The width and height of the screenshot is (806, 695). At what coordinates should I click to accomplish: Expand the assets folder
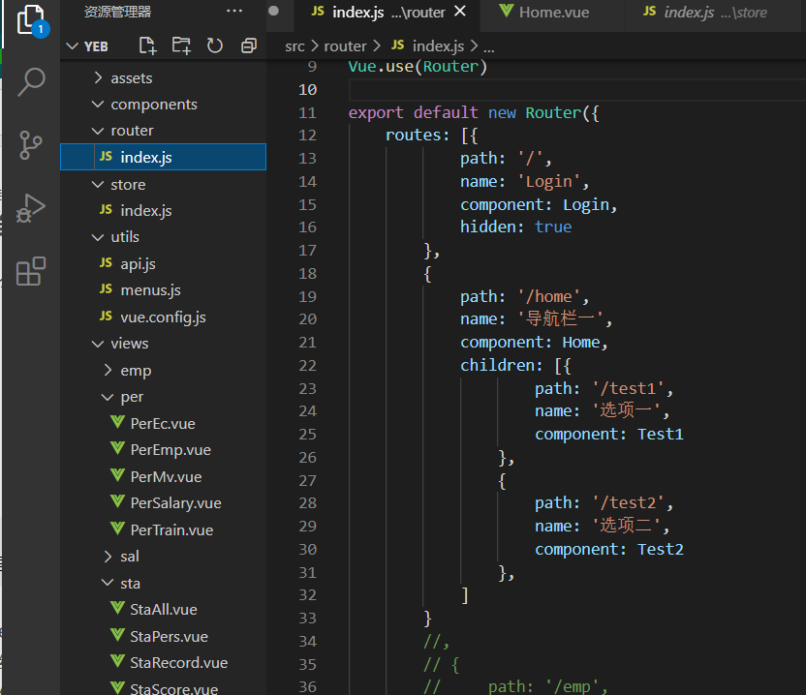tap(98, 78)
